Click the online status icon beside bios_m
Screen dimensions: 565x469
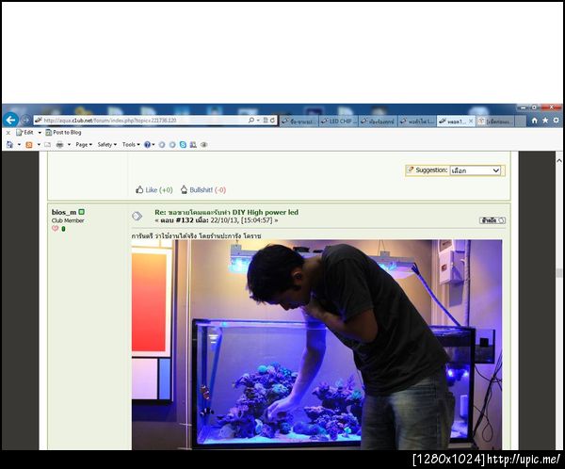81,212
